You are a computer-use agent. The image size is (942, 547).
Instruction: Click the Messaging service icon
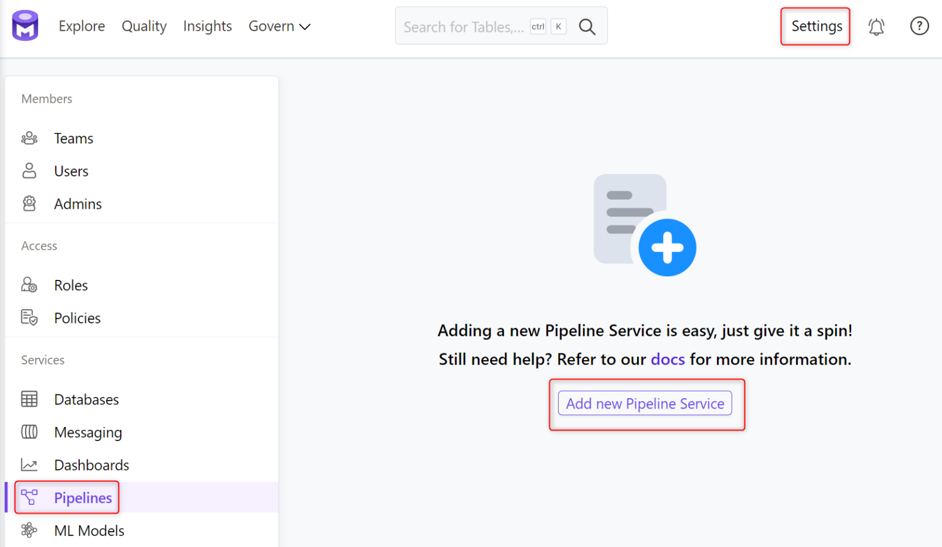point(29,432)
